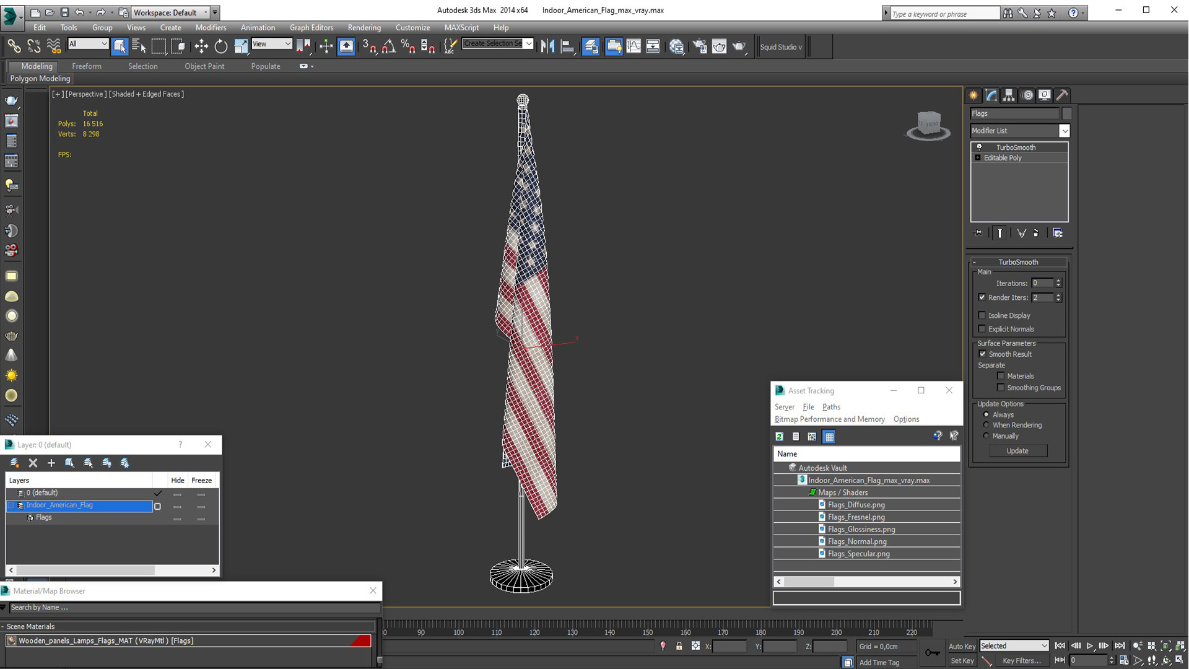This screenshot has width=1189, height=669.
Task: Delete the highlighted layer in Layer dialog
Action: 33,463
